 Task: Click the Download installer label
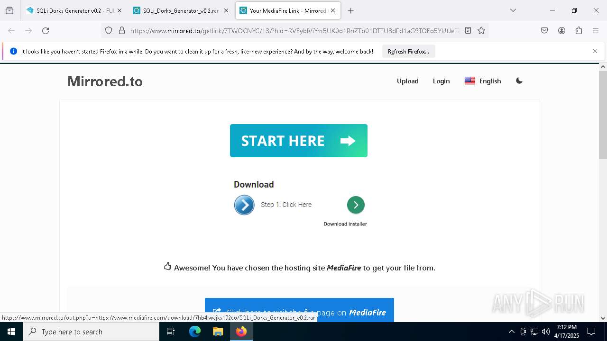pos(345,224)
